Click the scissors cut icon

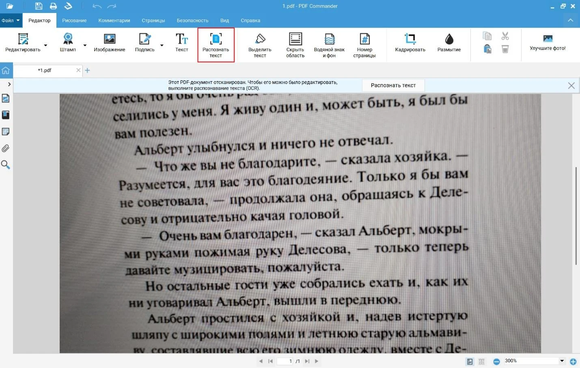tap(505, 36)
